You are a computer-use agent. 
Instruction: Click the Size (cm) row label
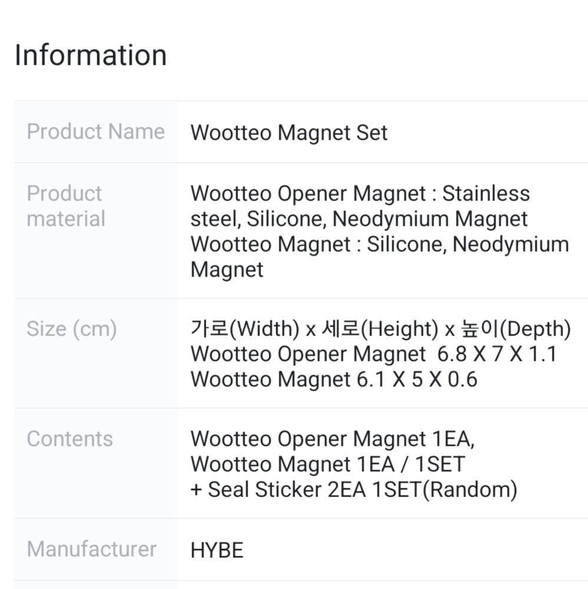(x=71, y=328)
